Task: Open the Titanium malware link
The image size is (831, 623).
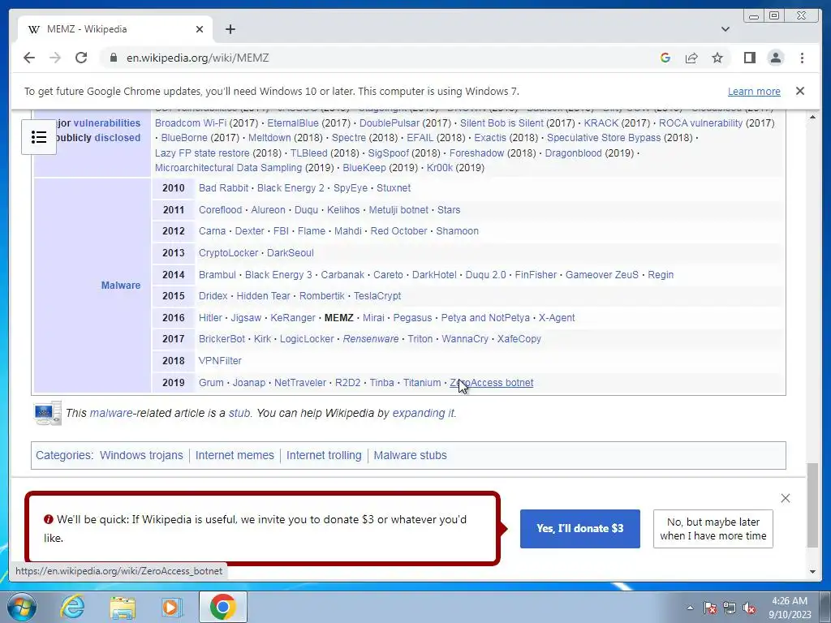Action: pyautogui.click(x=422, y=383)
